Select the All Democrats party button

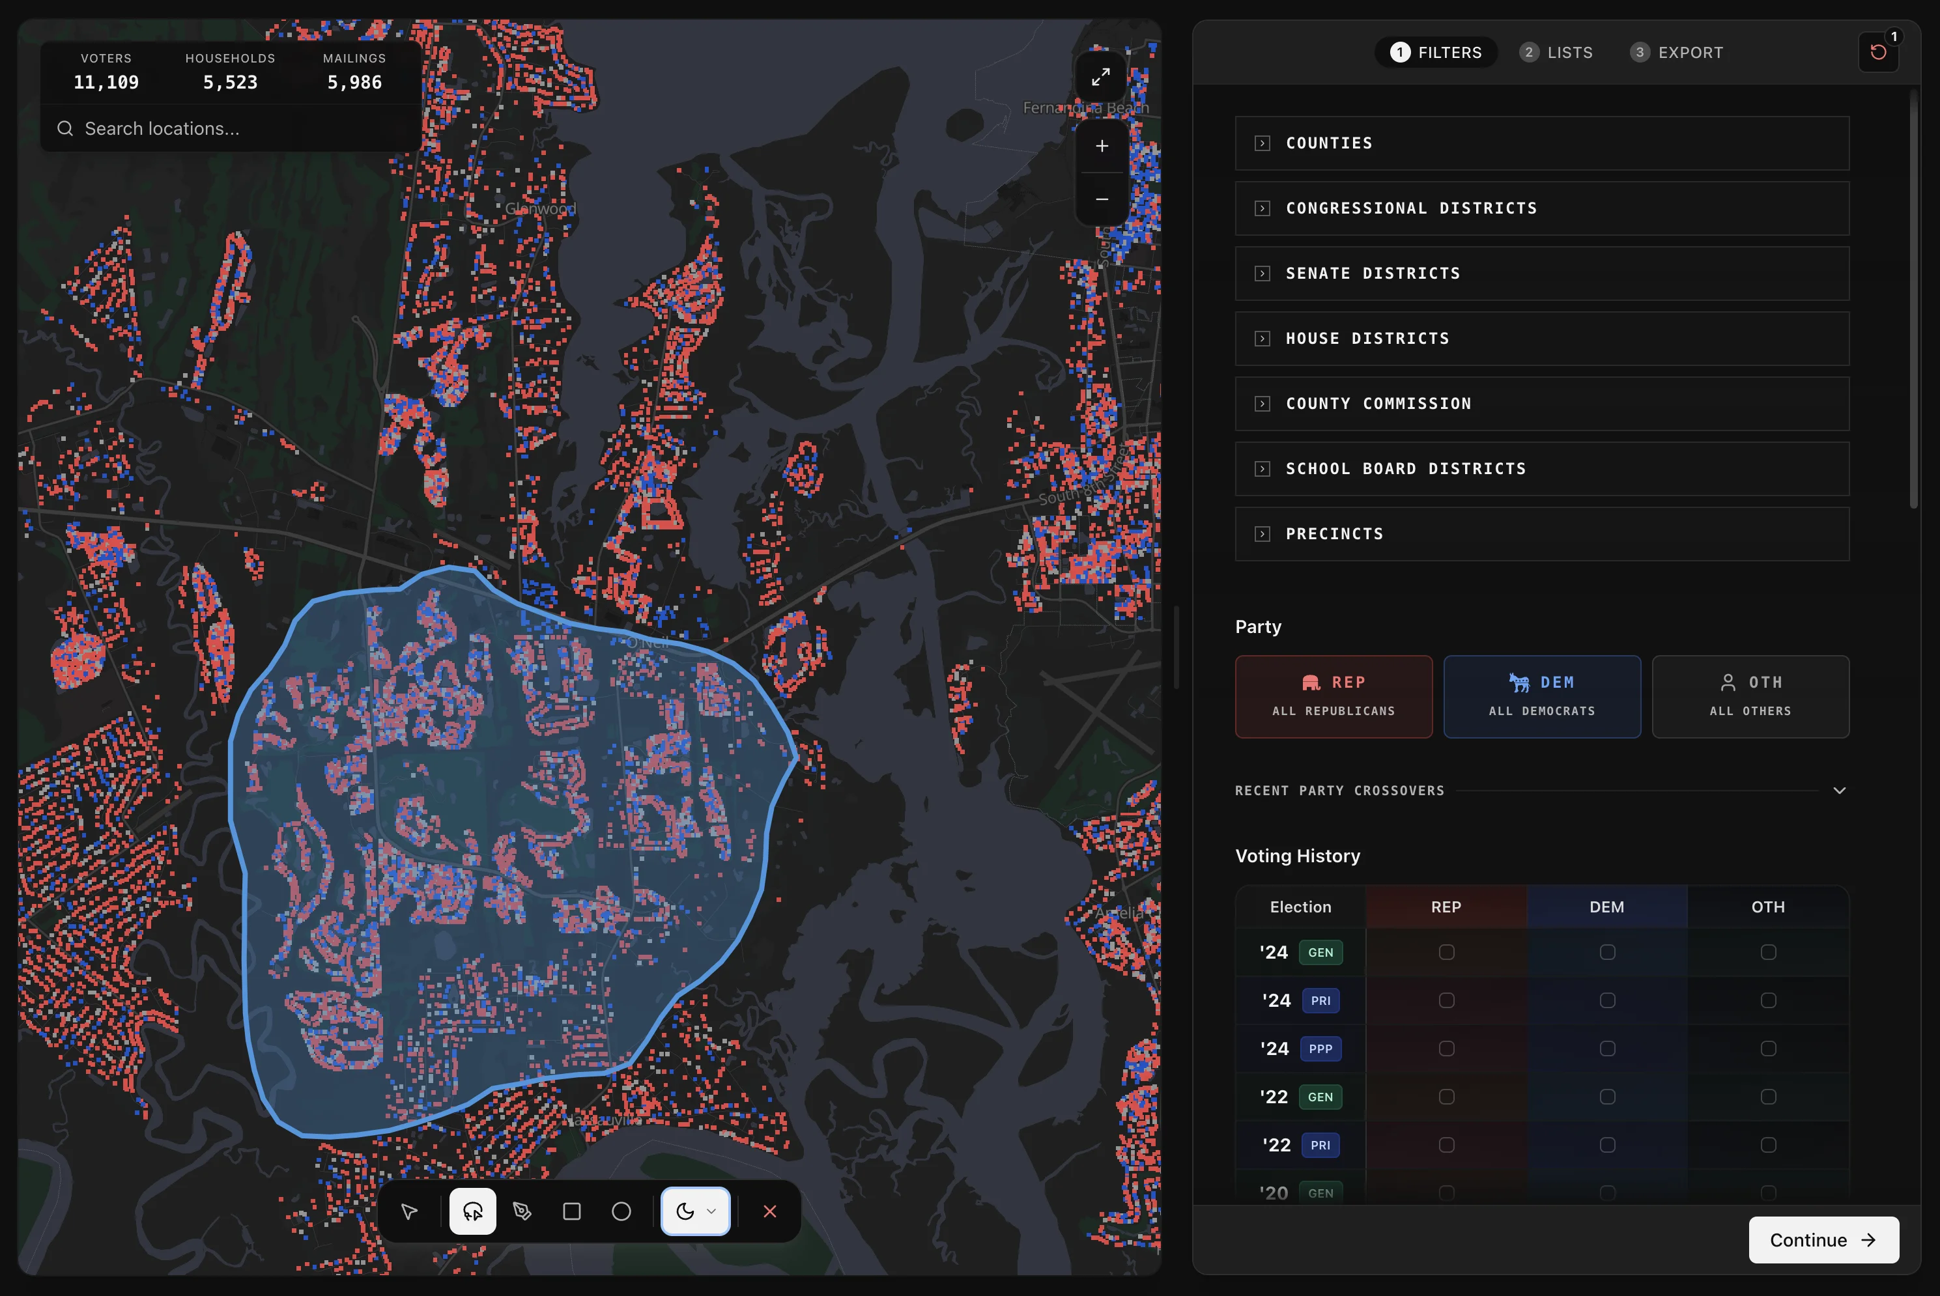tap(1541, 696)
